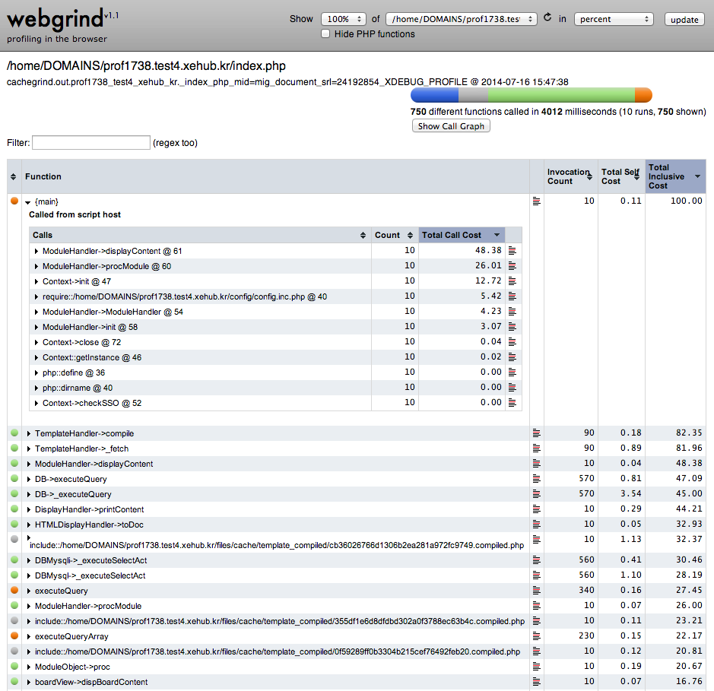
Task: Click the Show Call Graph button
Action: [x=451, y=126]
